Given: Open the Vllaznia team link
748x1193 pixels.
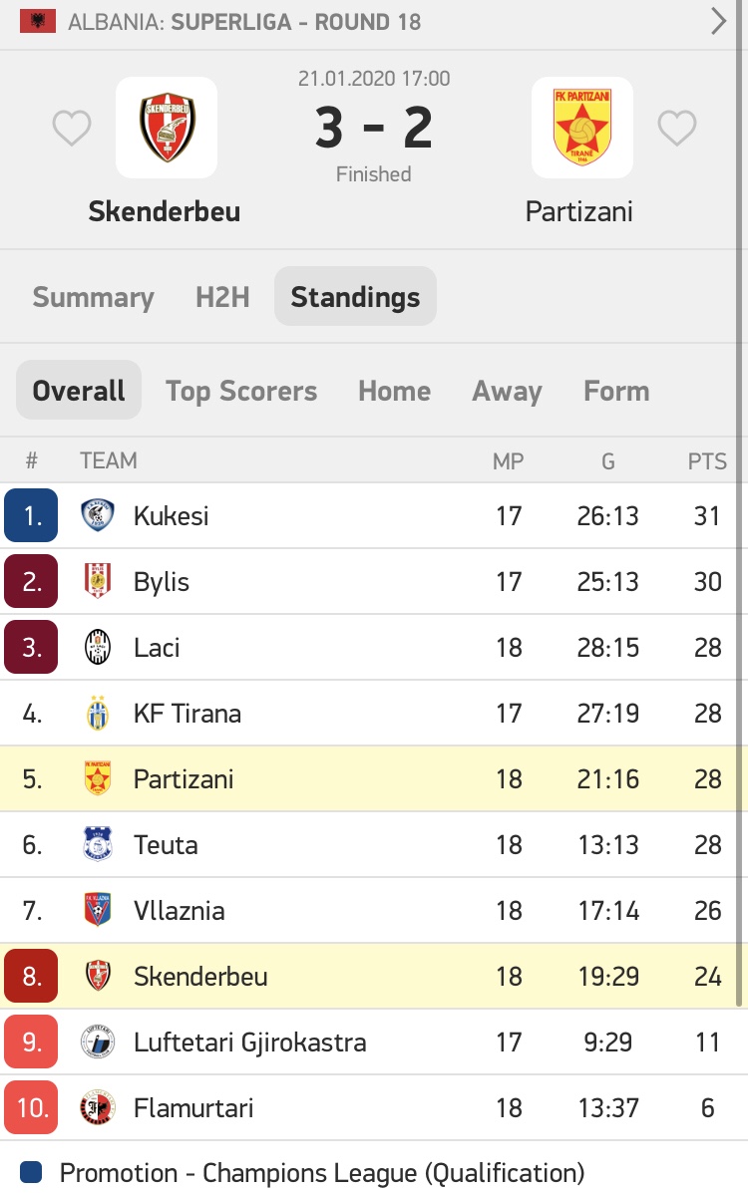Looking at the screenshot, I should point(180,911).
